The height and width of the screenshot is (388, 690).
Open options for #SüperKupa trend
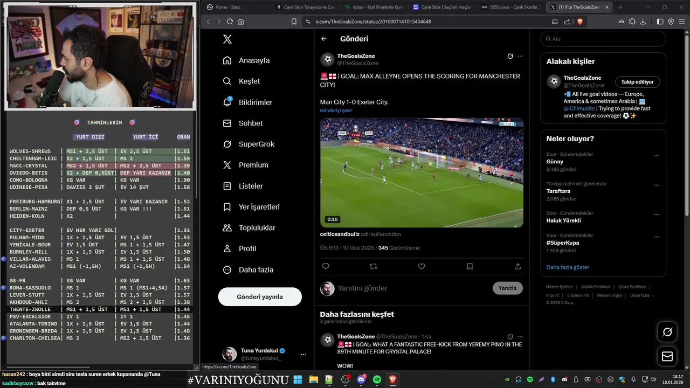coord(657,237)
